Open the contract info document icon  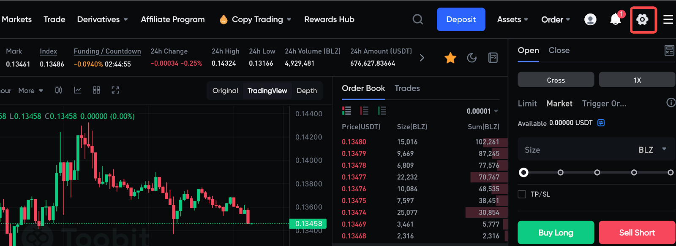493,58
